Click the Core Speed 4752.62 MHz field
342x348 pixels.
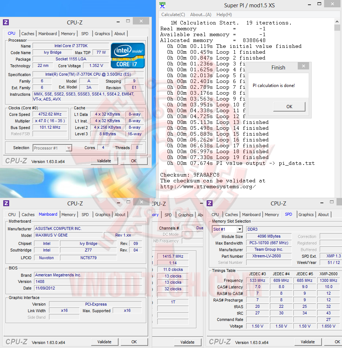click(50, 114)
